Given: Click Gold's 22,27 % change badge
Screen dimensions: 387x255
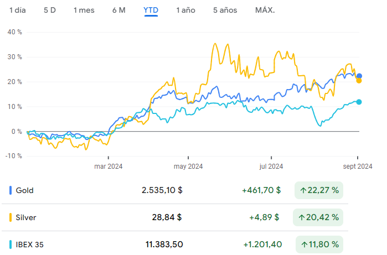Looking at the screenshot, I should click(319, 190).
